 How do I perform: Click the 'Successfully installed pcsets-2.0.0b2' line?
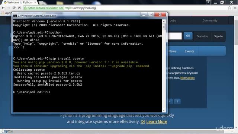48,84
